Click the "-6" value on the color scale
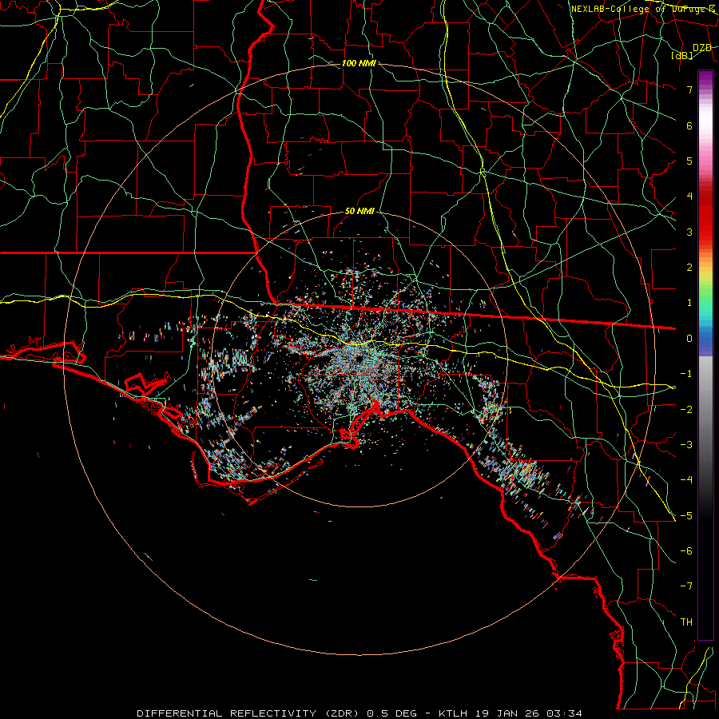The image size is (719, 719). 686,551
